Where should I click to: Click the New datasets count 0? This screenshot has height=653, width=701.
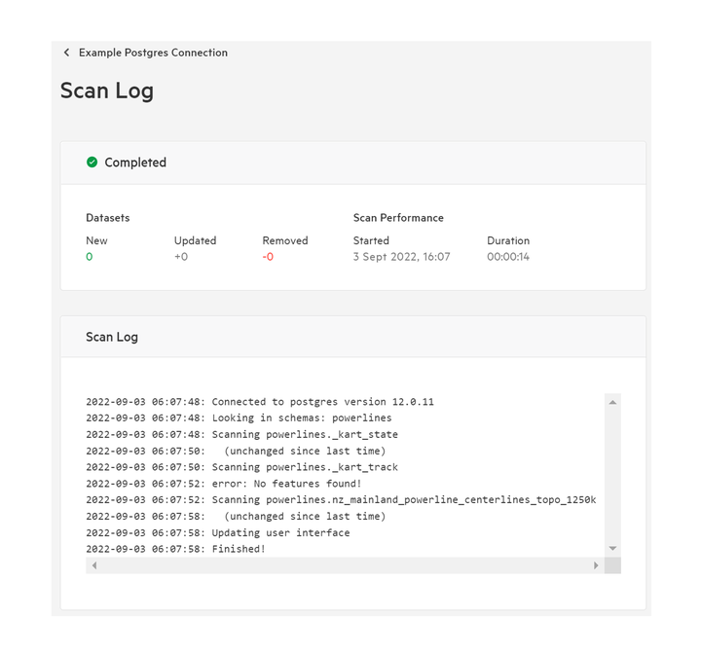(90, 257)
